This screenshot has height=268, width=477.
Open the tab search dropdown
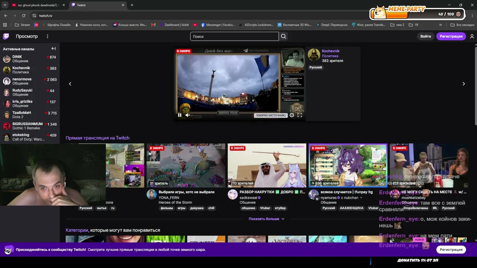[5, 5]
